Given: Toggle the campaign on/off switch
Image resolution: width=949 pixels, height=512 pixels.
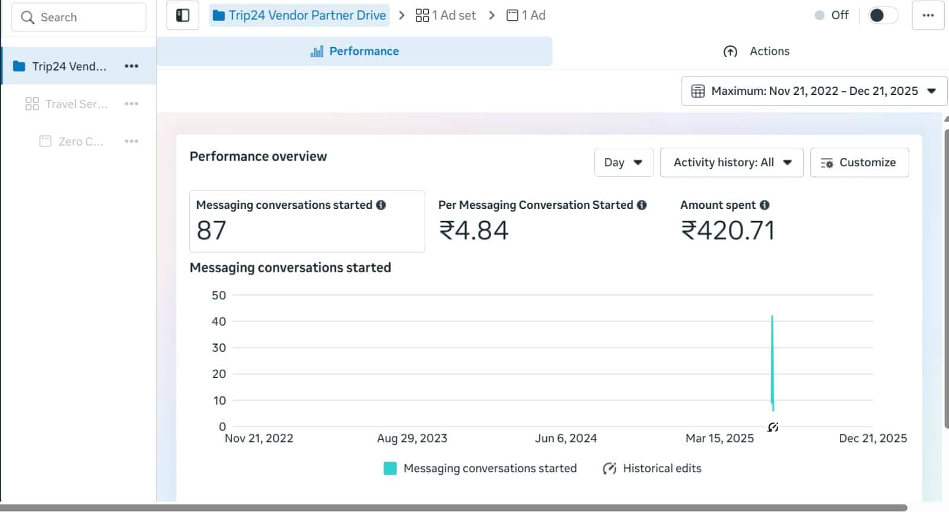Looking at the screenshot, I should (x=882, y=15).
